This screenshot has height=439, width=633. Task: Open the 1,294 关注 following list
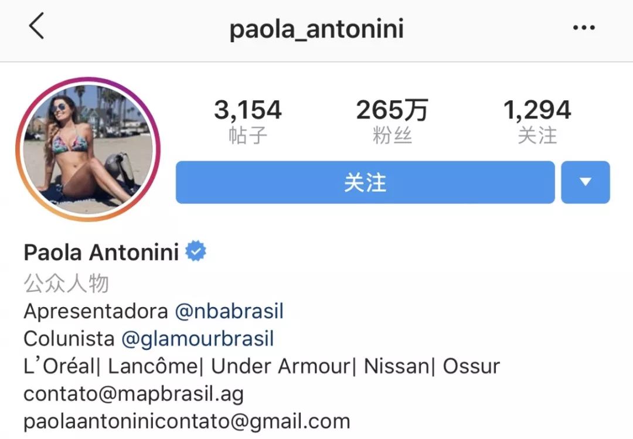pyautogui.click(x=537, y=121)
